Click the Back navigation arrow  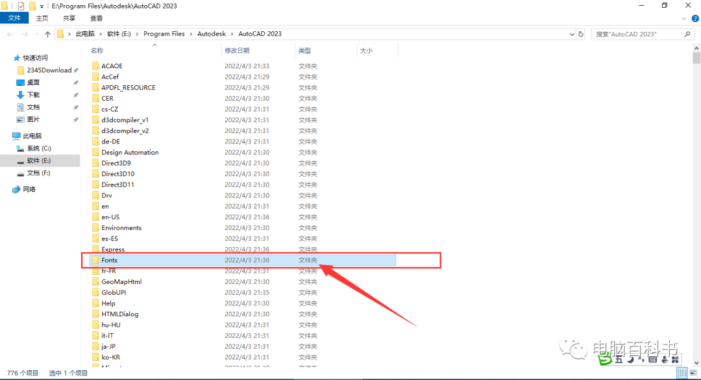pyautogui.click(x=10, y=34)
